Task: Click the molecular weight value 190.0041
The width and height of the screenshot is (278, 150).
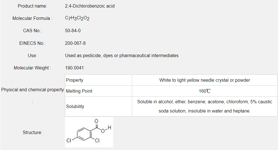Action: (74, 68)
